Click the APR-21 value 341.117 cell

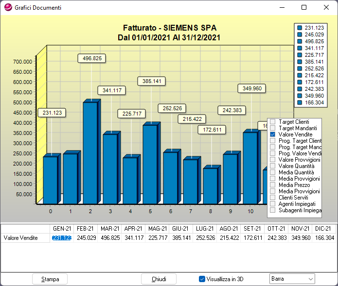133,238
